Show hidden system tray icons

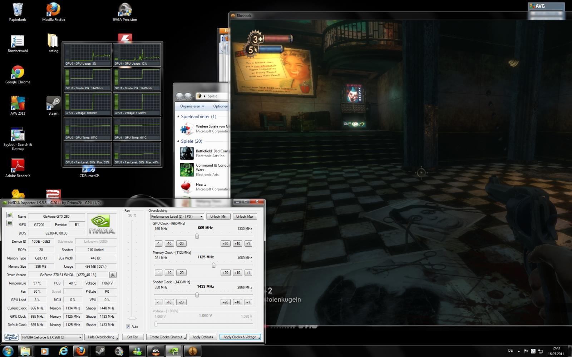tap(519, 351)
